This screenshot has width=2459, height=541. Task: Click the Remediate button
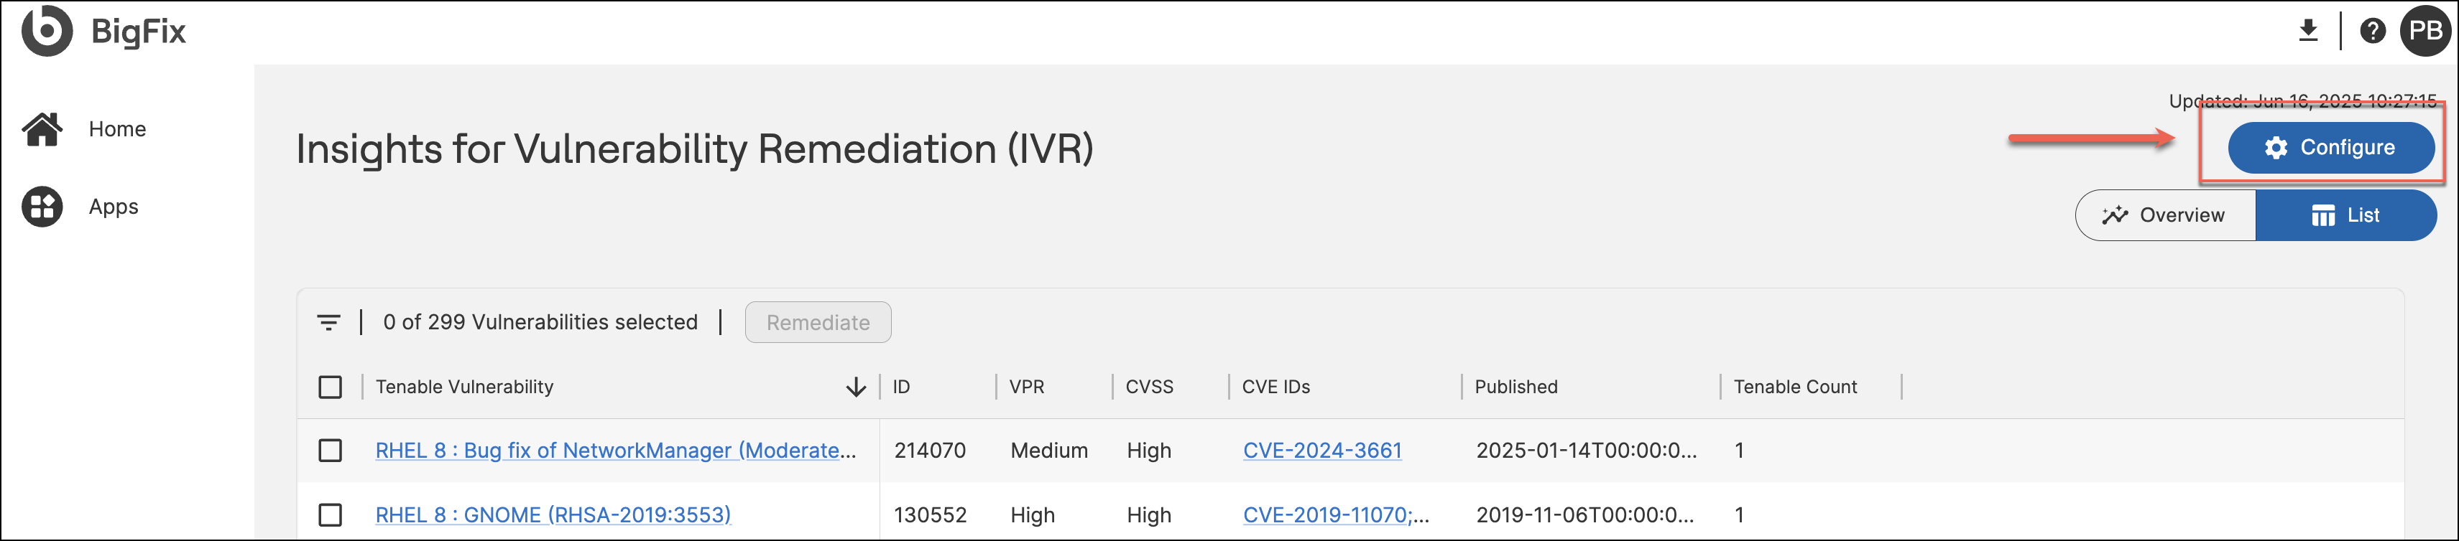(x=818, y=323)
